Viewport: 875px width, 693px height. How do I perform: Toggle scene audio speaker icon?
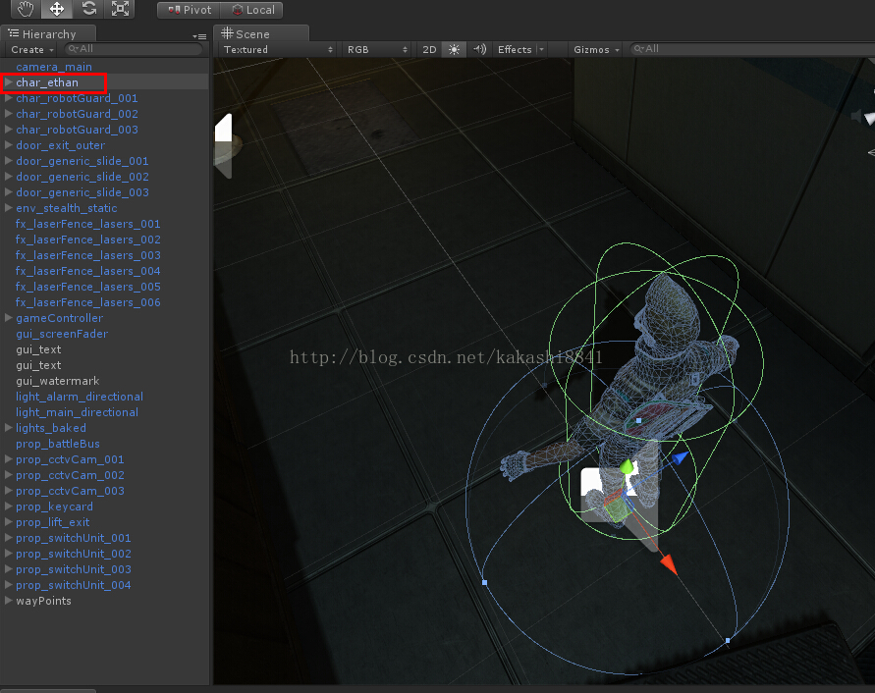coord(479,50)
